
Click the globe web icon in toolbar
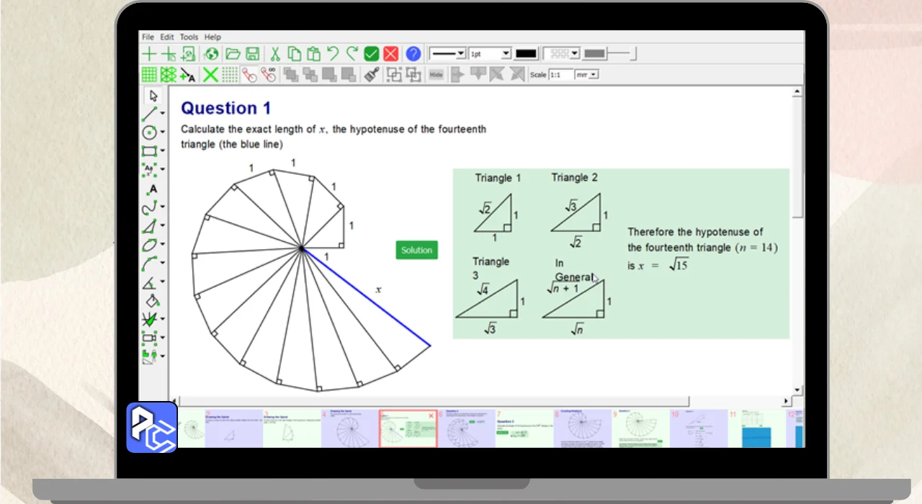click(x=211, y=53)
